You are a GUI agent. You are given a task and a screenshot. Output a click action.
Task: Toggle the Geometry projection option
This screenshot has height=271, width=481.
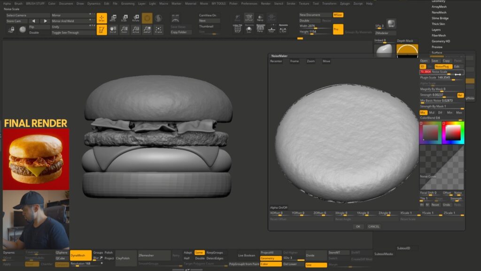point(271,258)
